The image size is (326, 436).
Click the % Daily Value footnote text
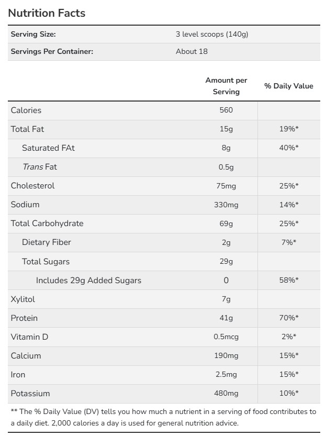click(163, 417)
